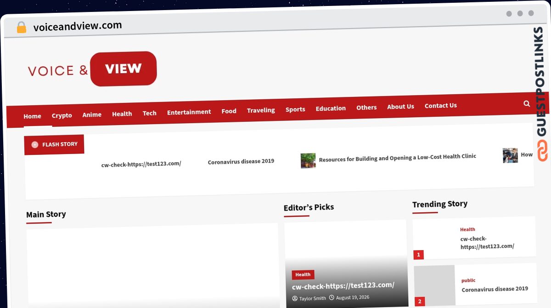Screen dimensions: 551x308
Task: Open the Others menu item
Action: click(366, 108)
